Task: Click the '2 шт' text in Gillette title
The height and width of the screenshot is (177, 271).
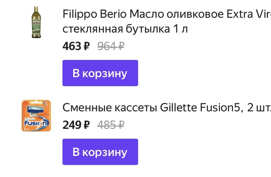Action: pos(259,107)
